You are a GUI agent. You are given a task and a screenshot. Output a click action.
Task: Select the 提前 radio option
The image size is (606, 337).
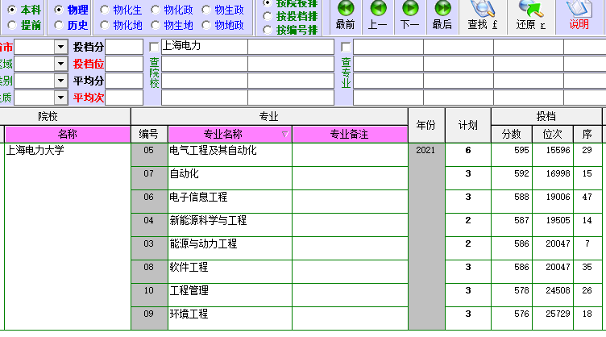24,25
